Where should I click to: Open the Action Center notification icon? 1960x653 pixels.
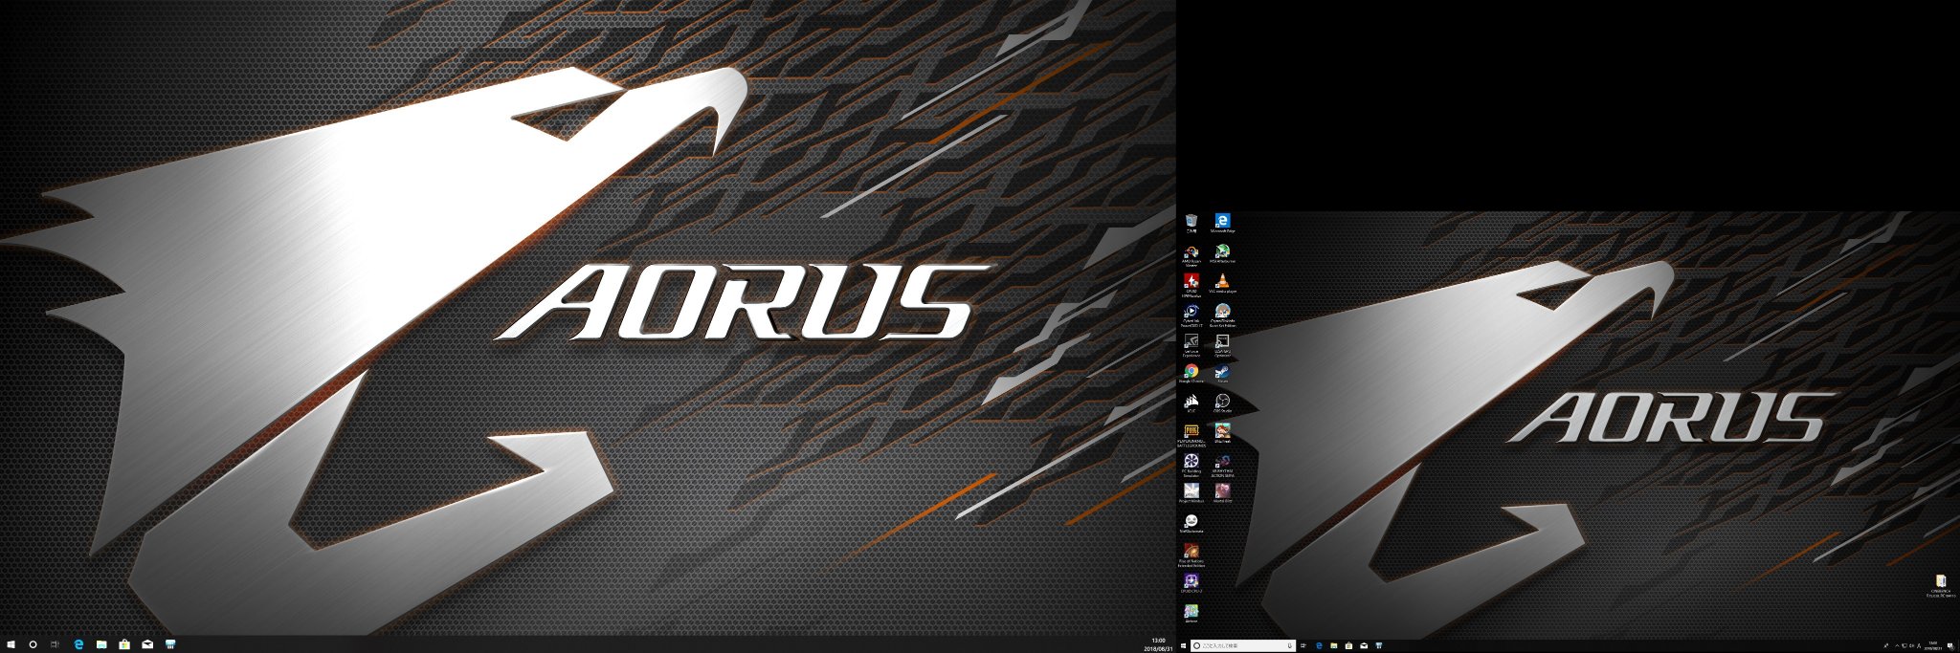(x=1949, y=645)
